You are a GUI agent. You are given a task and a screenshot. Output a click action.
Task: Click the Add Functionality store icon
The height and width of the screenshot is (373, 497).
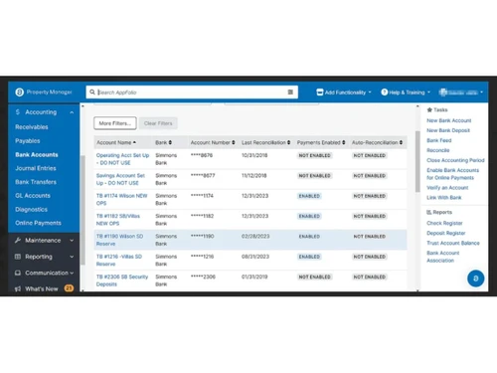320,93
